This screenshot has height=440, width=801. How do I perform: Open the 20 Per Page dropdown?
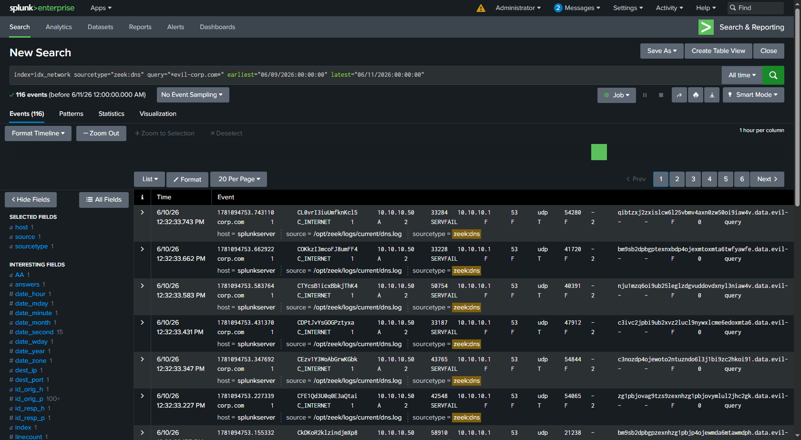(239, 179)
